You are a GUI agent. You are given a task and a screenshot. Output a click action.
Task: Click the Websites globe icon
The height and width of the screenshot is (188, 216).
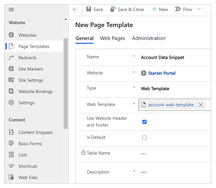pos(11,35)
